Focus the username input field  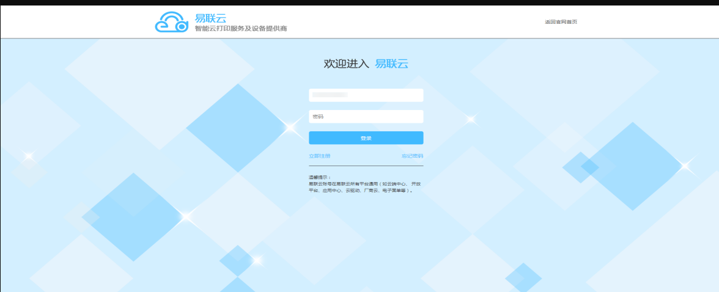366,95
